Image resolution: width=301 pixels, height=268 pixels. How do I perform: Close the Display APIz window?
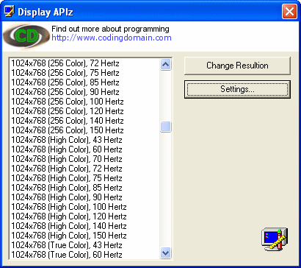[289, 12]
